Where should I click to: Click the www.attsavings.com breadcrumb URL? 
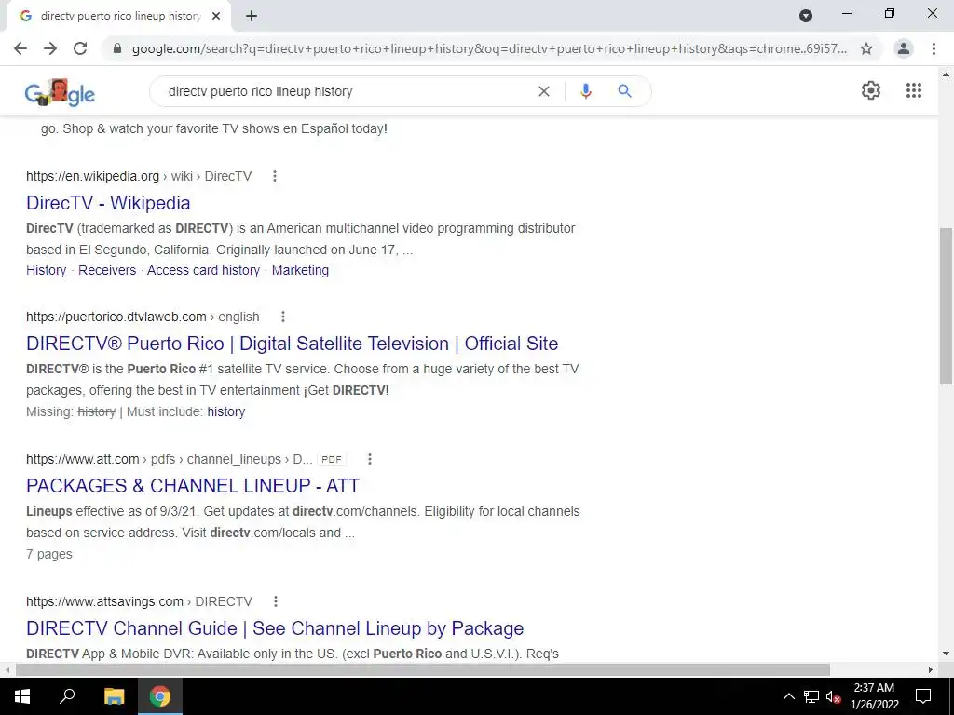click(139, 601)
